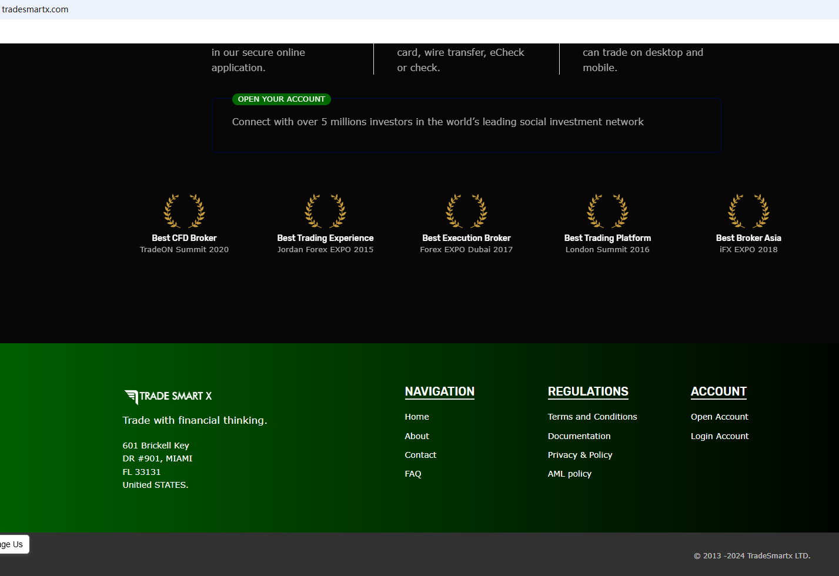
Task: Click the Best CFD Broker laurel icon
Action: [184, 211]
